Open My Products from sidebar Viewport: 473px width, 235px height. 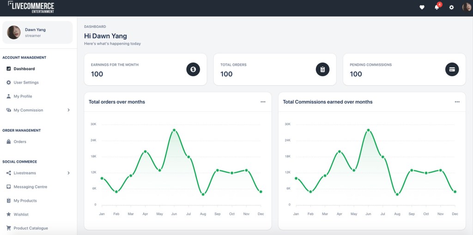(x=25, y=201)
